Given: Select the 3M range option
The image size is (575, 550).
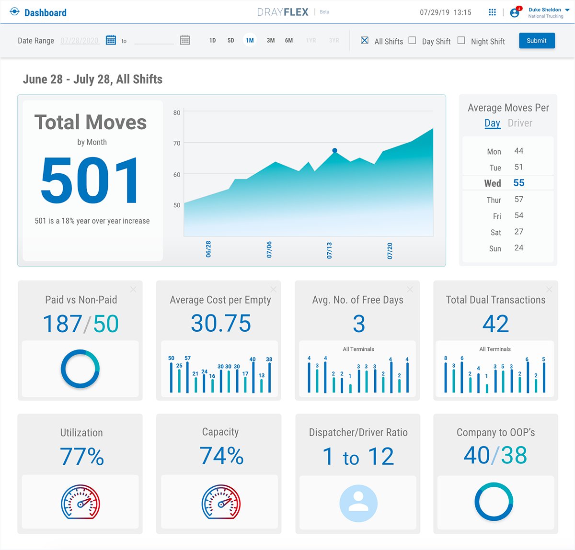Looking at the screenshot, I should (x=271, y=41).
